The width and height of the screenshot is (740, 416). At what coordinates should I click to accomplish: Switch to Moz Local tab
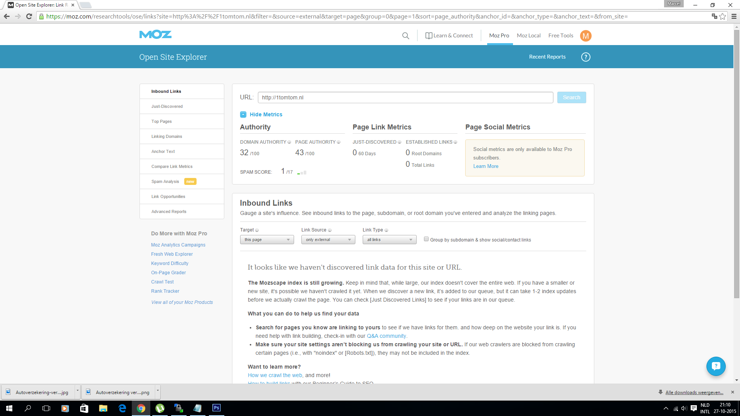tap(528, 35)
